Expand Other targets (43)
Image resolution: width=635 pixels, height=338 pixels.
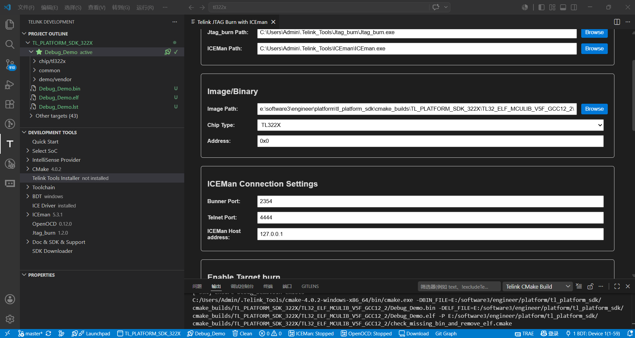(31, 116)
